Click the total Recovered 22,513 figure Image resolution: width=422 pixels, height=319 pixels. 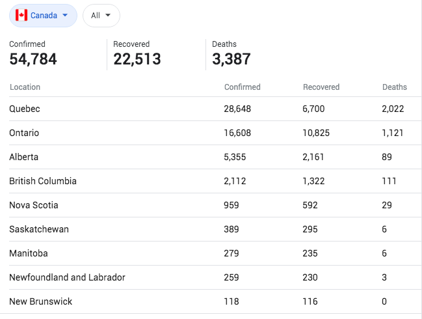click(x=137, y=59)
